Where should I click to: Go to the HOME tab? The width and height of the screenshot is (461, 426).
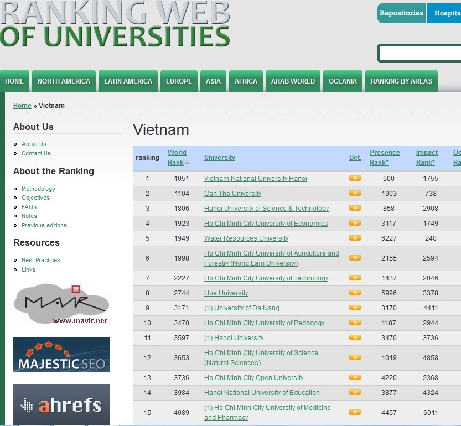point(14,81)
